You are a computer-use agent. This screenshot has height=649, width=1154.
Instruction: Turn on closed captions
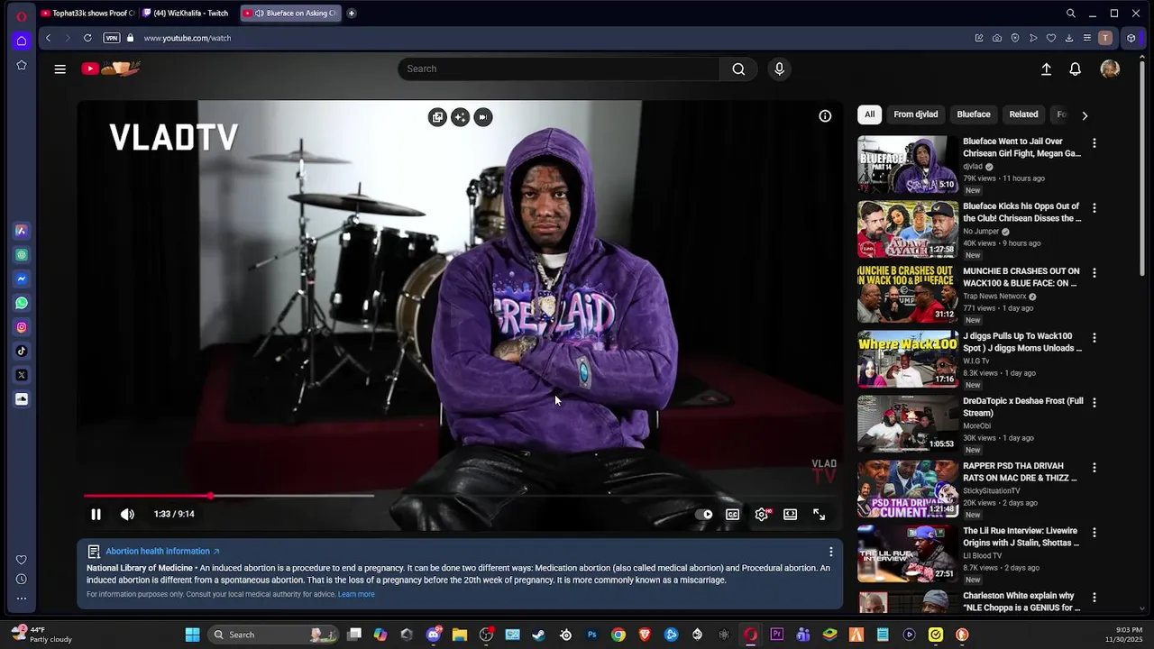coord(732,515)
